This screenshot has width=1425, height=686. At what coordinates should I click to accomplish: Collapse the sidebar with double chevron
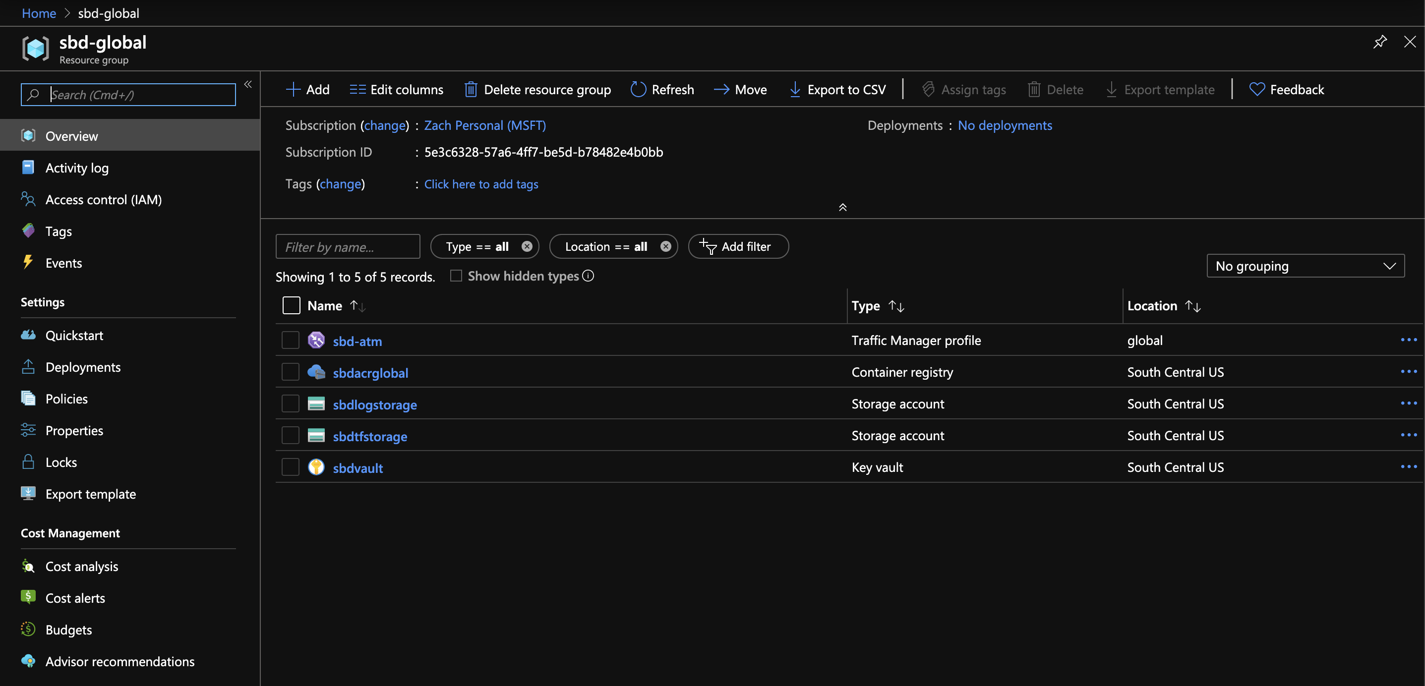248,84
